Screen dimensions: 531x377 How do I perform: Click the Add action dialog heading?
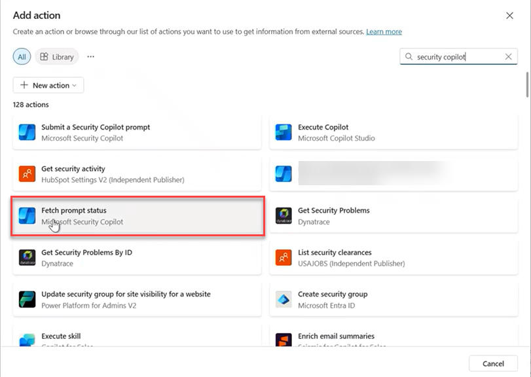(37, 15)
